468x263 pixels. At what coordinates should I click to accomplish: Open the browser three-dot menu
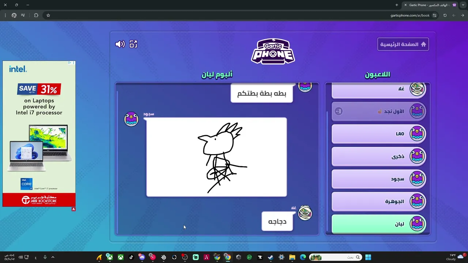coord(5,15)
